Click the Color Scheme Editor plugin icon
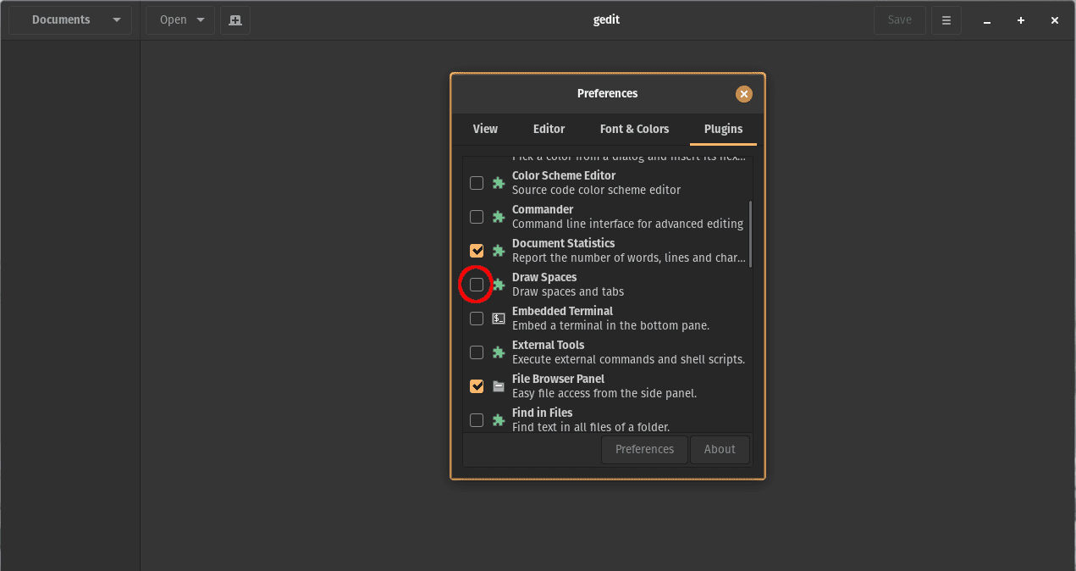This screenshot has width=1076, height=571. pyautogui.click(x=499, y=183)
